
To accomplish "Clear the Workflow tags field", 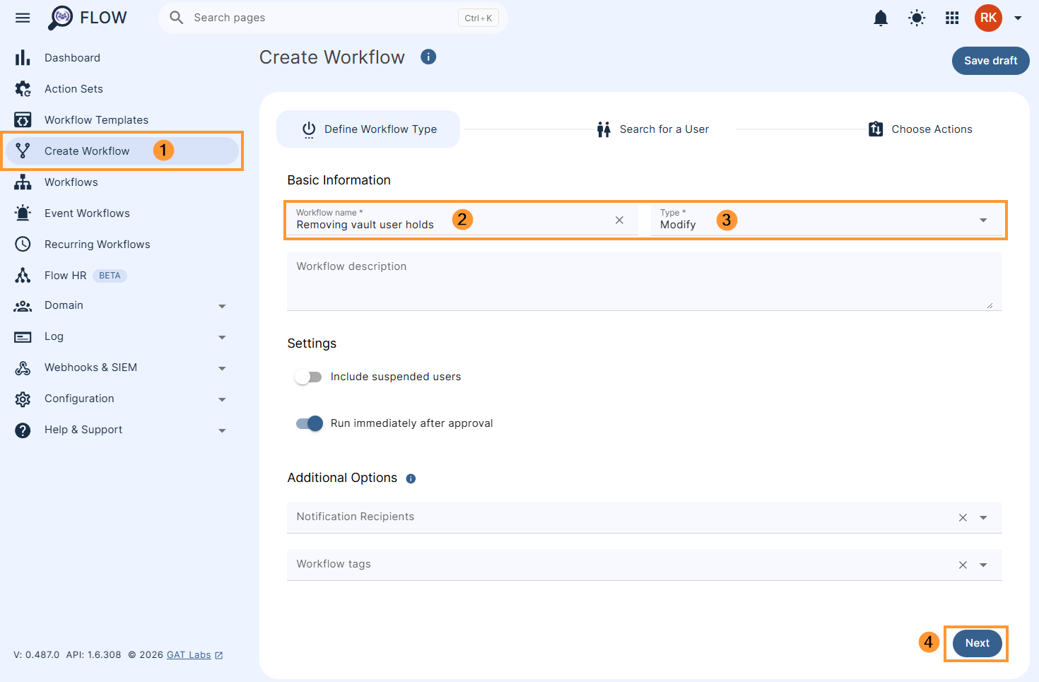I will [x=963, y=565].
